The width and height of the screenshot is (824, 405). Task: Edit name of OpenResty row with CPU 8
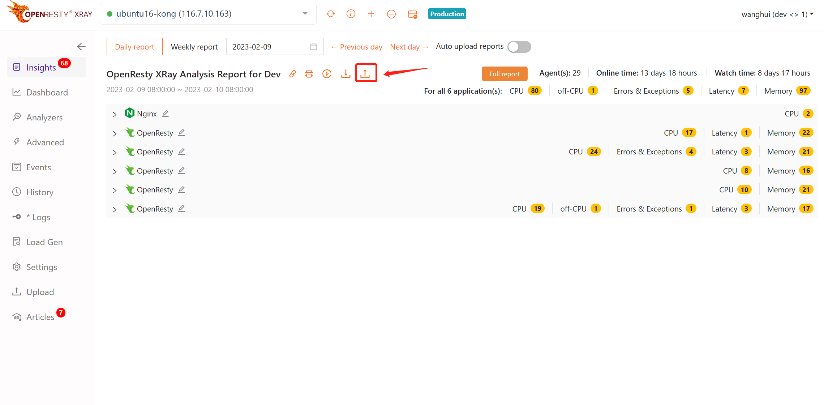tap(181, 171)
